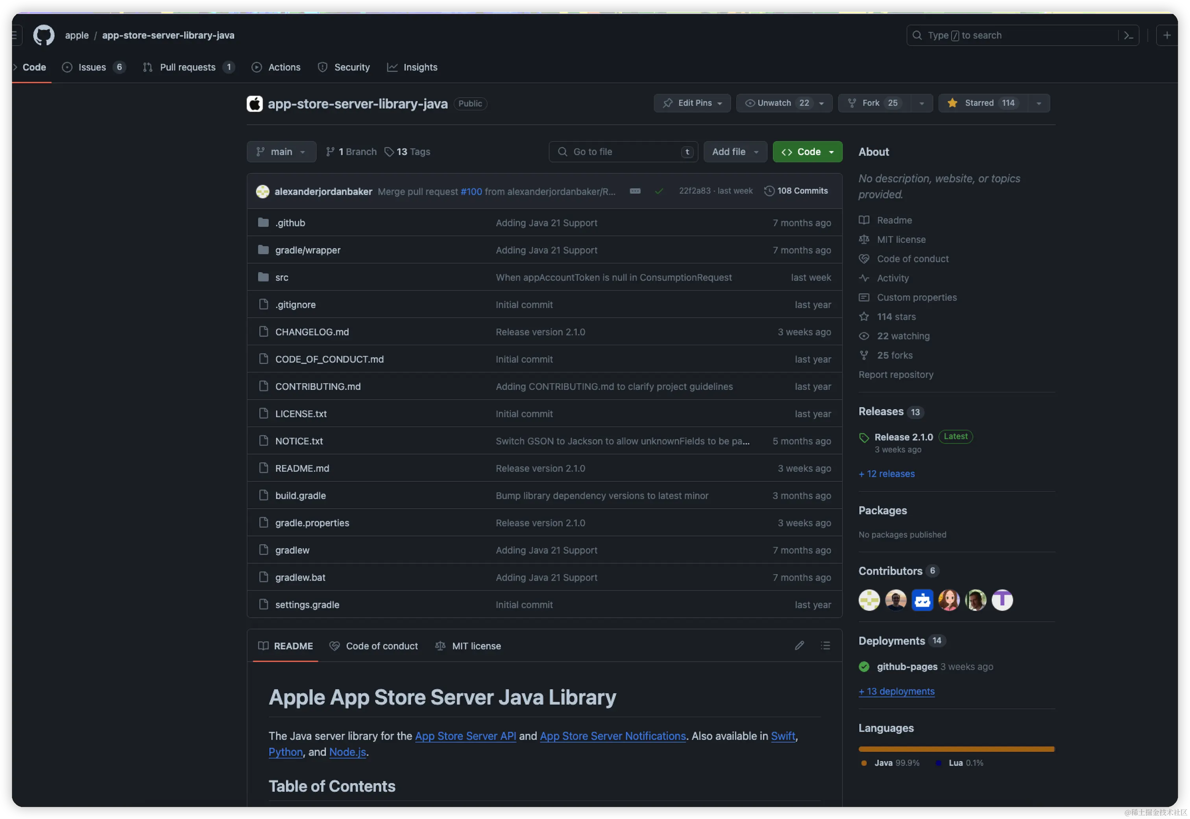Click the Apple avatar beside repository title

pyautogui.click(x=255, y=104)
